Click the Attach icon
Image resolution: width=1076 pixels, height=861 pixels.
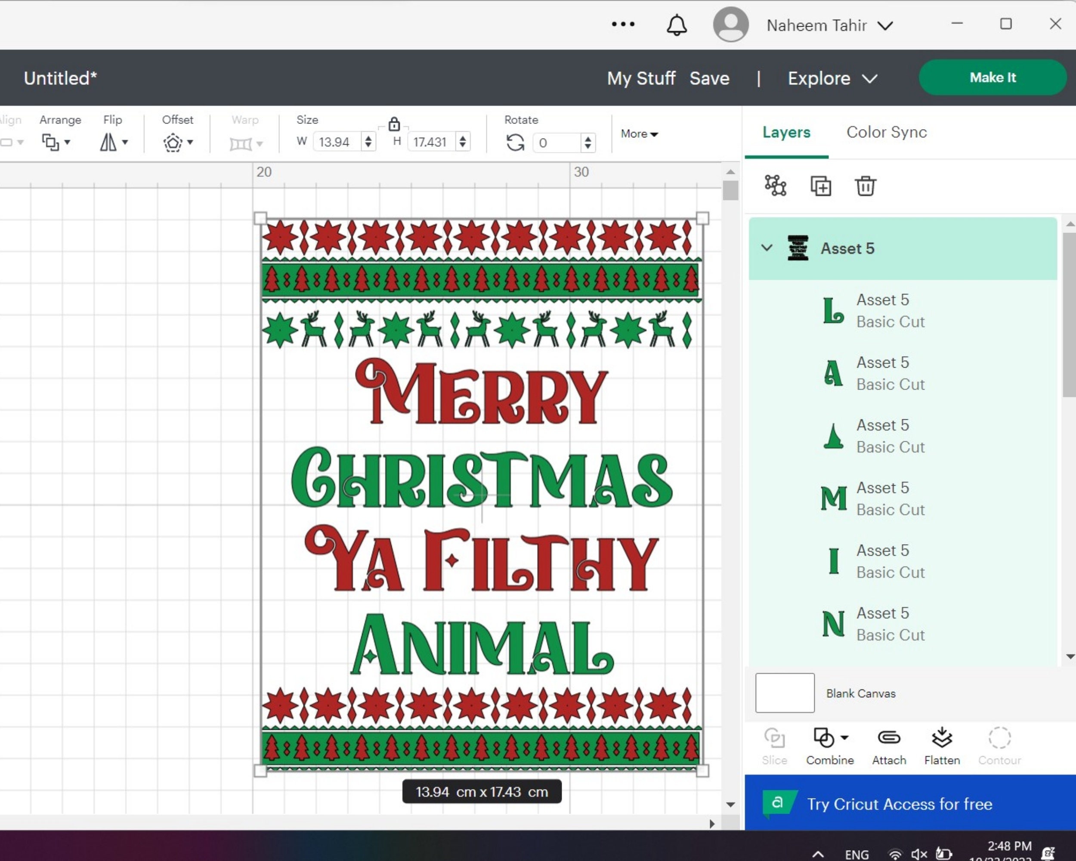click(x=889, y=739)
